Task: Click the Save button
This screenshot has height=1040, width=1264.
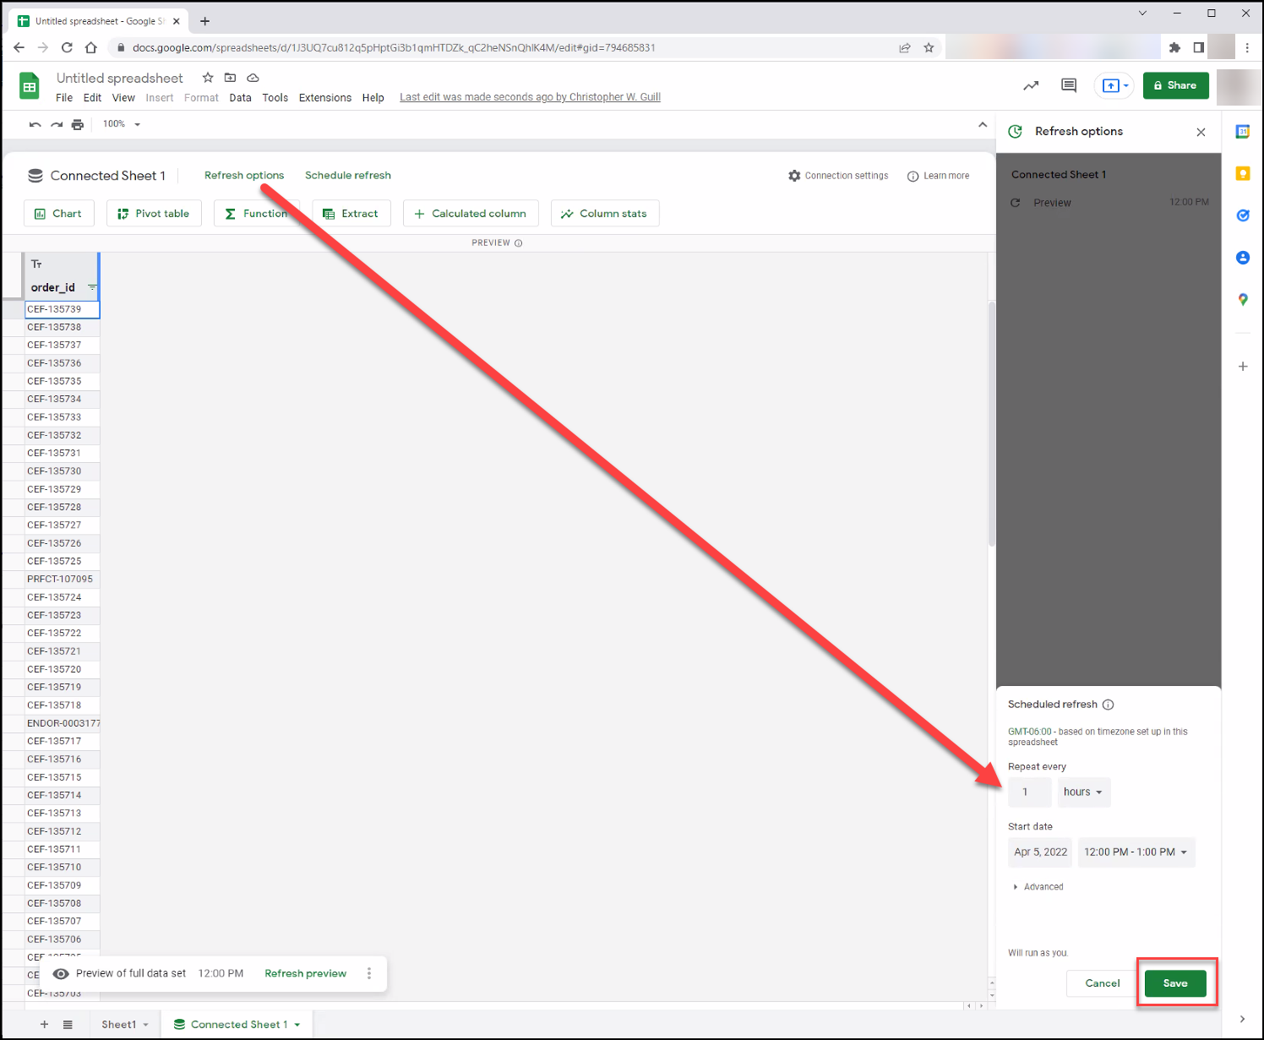Action: (1175, 983)
